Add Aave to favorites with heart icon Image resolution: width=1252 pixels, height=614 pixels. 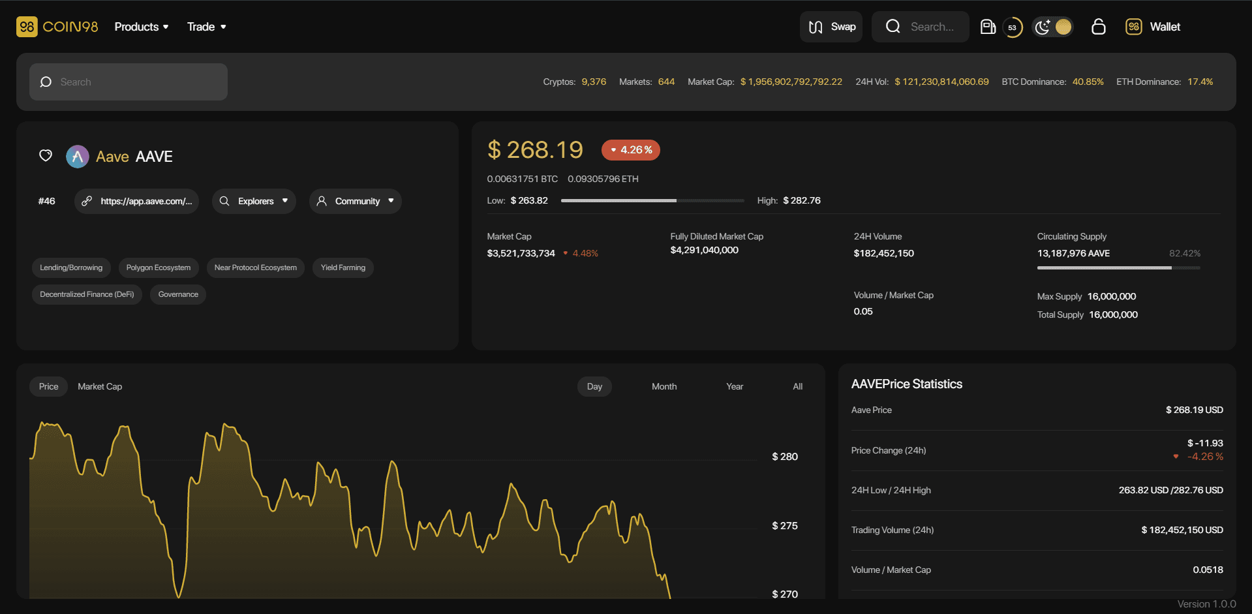pyautogui.click(x=46, y=155)
